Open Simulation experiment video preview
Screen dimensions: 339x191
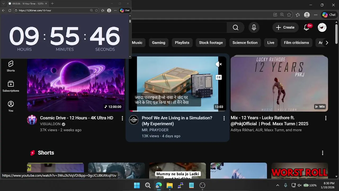pos(177,84)
